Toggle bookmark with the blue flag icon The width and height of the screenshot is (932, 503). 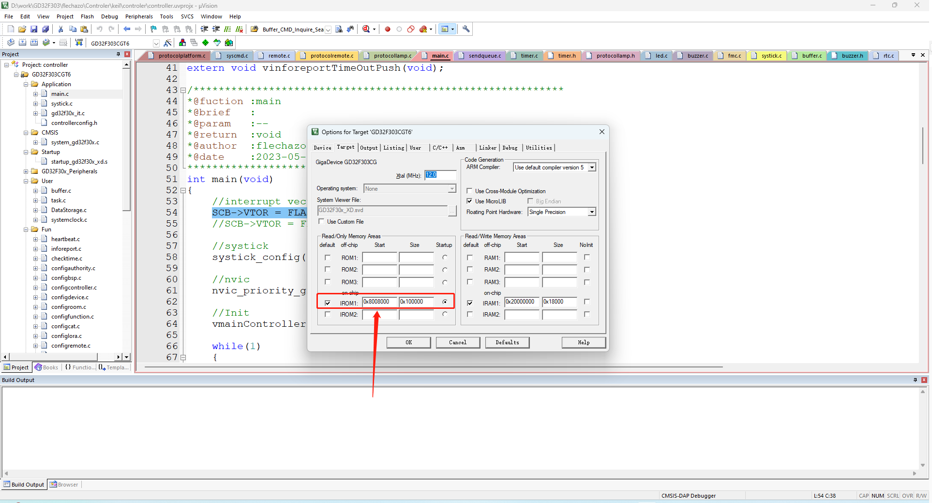point(153,29)
